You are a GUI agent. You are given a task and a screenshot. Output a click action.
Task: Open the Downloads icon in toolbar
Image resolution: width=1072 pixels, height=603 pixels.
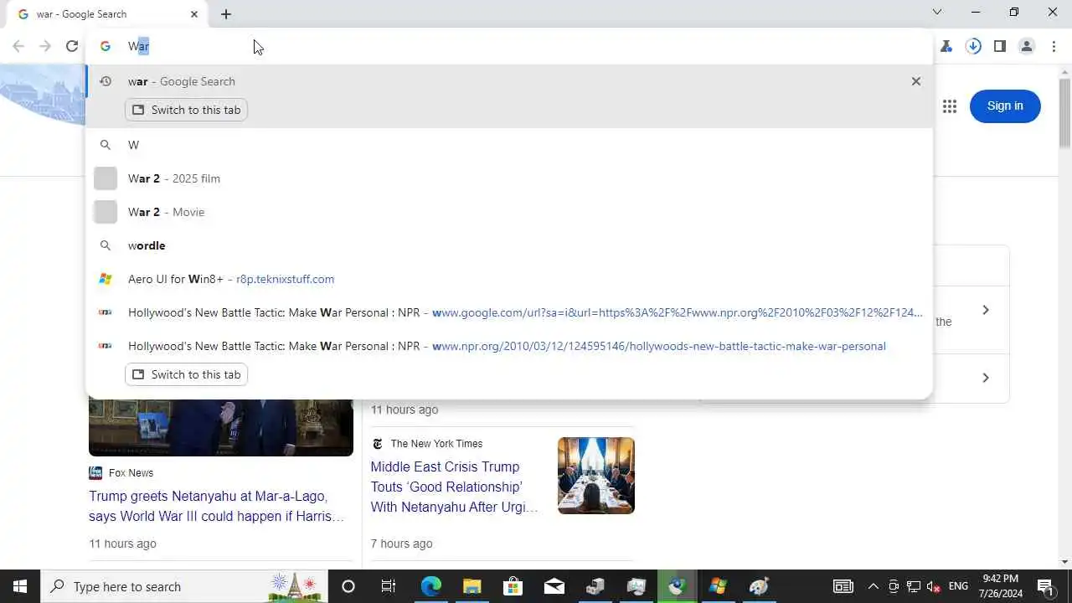(973, 46)
